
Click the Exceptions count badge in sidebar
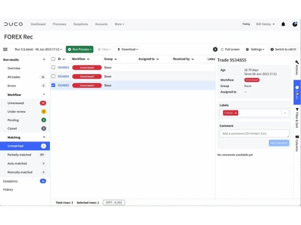point(43,181)
